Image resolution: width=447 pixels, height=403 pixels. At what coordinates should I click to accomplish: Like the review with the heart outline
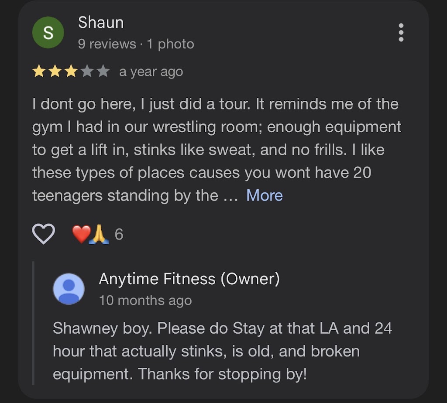pyautogui.click(x=44, y=234)
